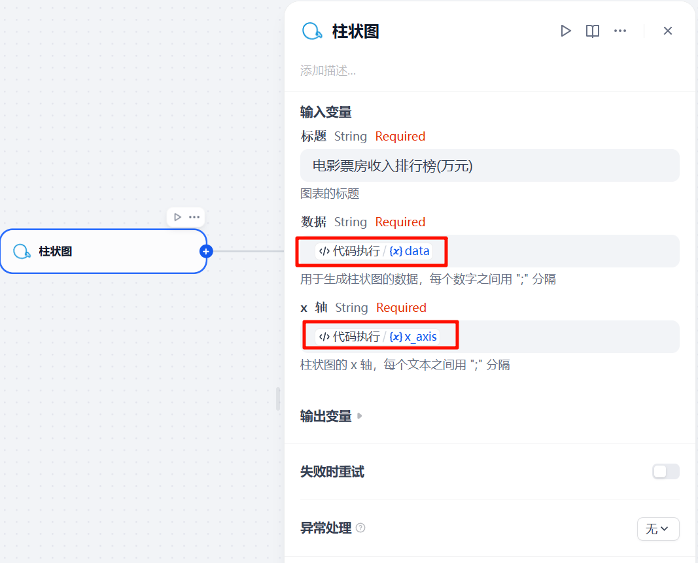Click the code icon in the x_axis tag

324,337
